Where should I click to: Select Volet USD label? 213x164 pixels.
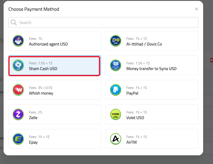pos(135,118)
